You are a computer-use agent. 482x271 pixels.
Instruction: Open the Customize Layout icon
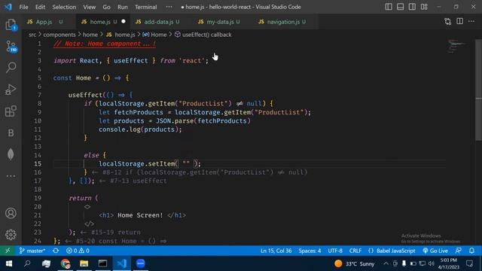coord(424,7)
